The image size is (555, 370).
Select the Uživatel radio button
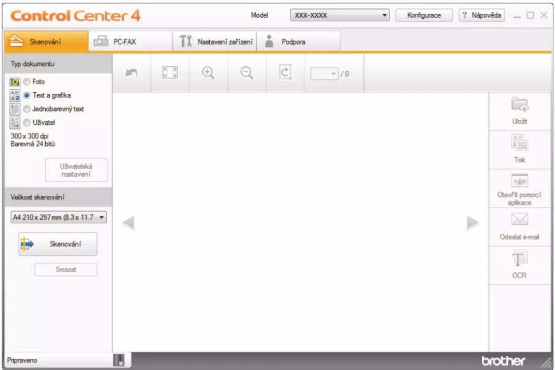(27, 123)
